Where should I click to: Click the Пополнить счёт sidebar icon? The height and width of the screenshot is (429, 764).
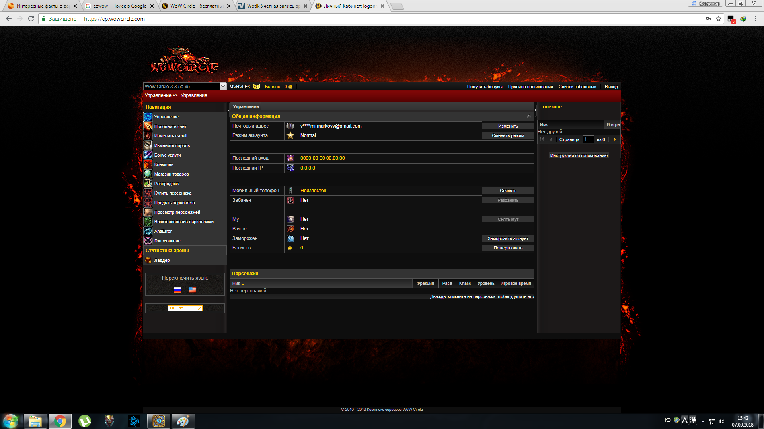[148, 126]
